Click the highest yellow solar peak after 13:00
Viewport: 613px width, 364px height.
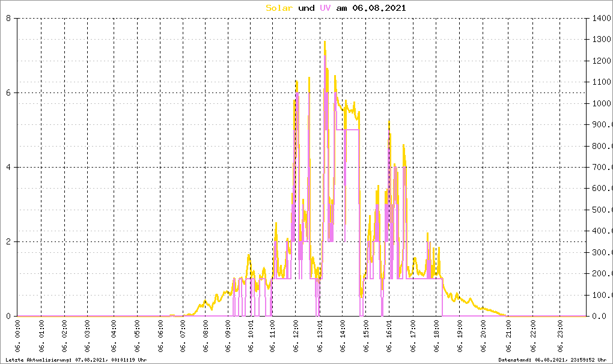click(x=325, y=42)
